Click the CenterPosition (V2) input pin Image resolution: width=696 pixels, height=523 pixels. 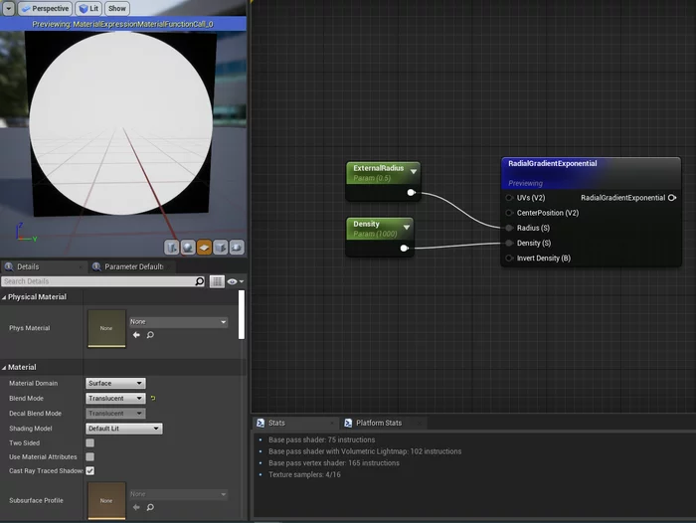(509, 213)
